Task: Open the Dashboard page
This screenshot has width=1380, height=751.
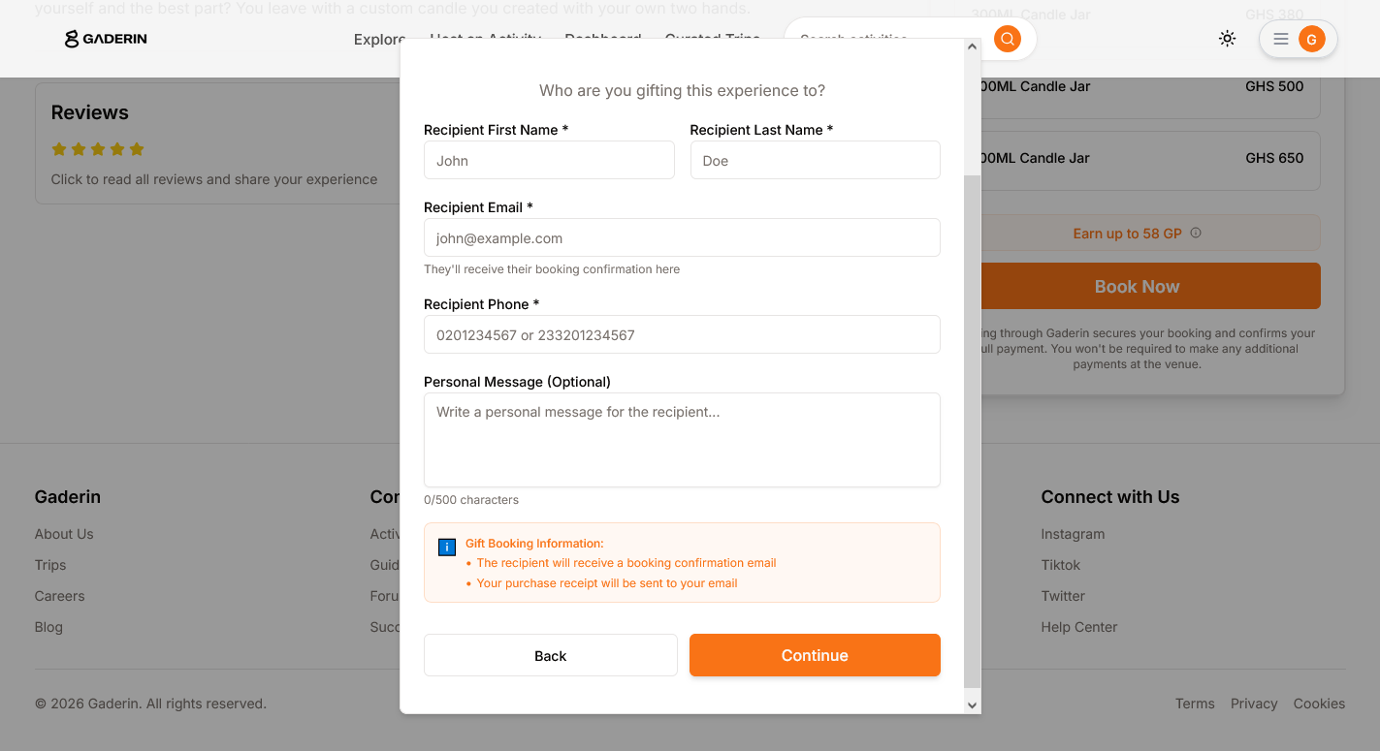Action: pyautogui.click(x=602, y=39)
